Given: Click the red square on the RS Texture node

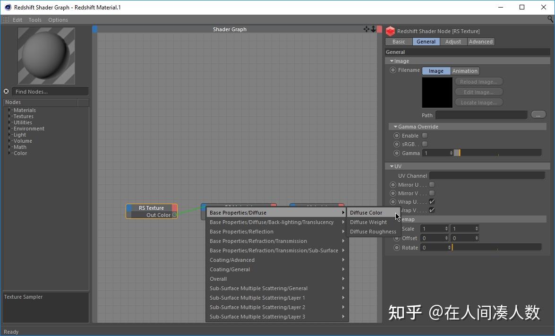Looking at the screenshot, I should [x=174, y=208].
